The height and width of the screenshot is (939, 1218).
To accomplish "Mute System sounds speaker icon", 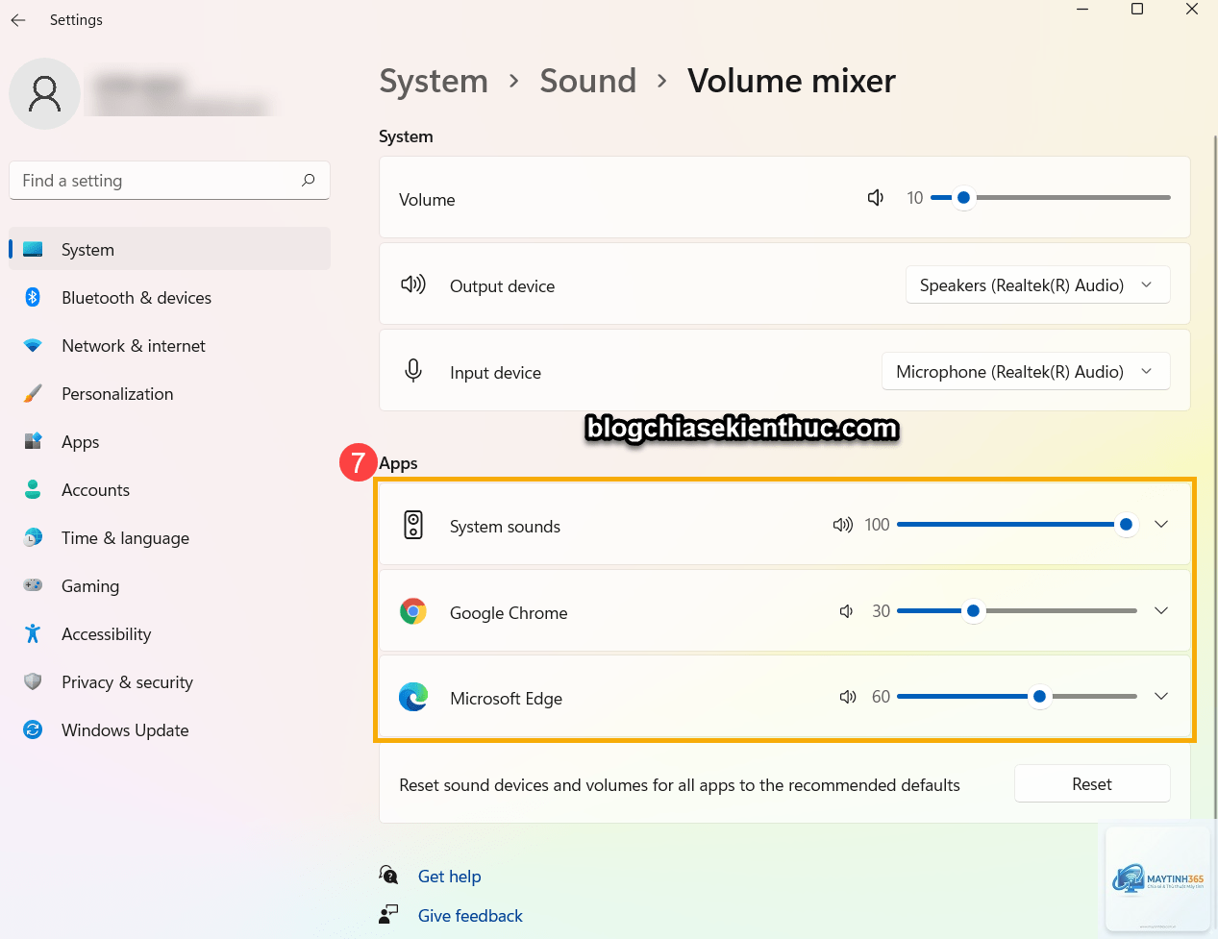I will coord(843,525).
